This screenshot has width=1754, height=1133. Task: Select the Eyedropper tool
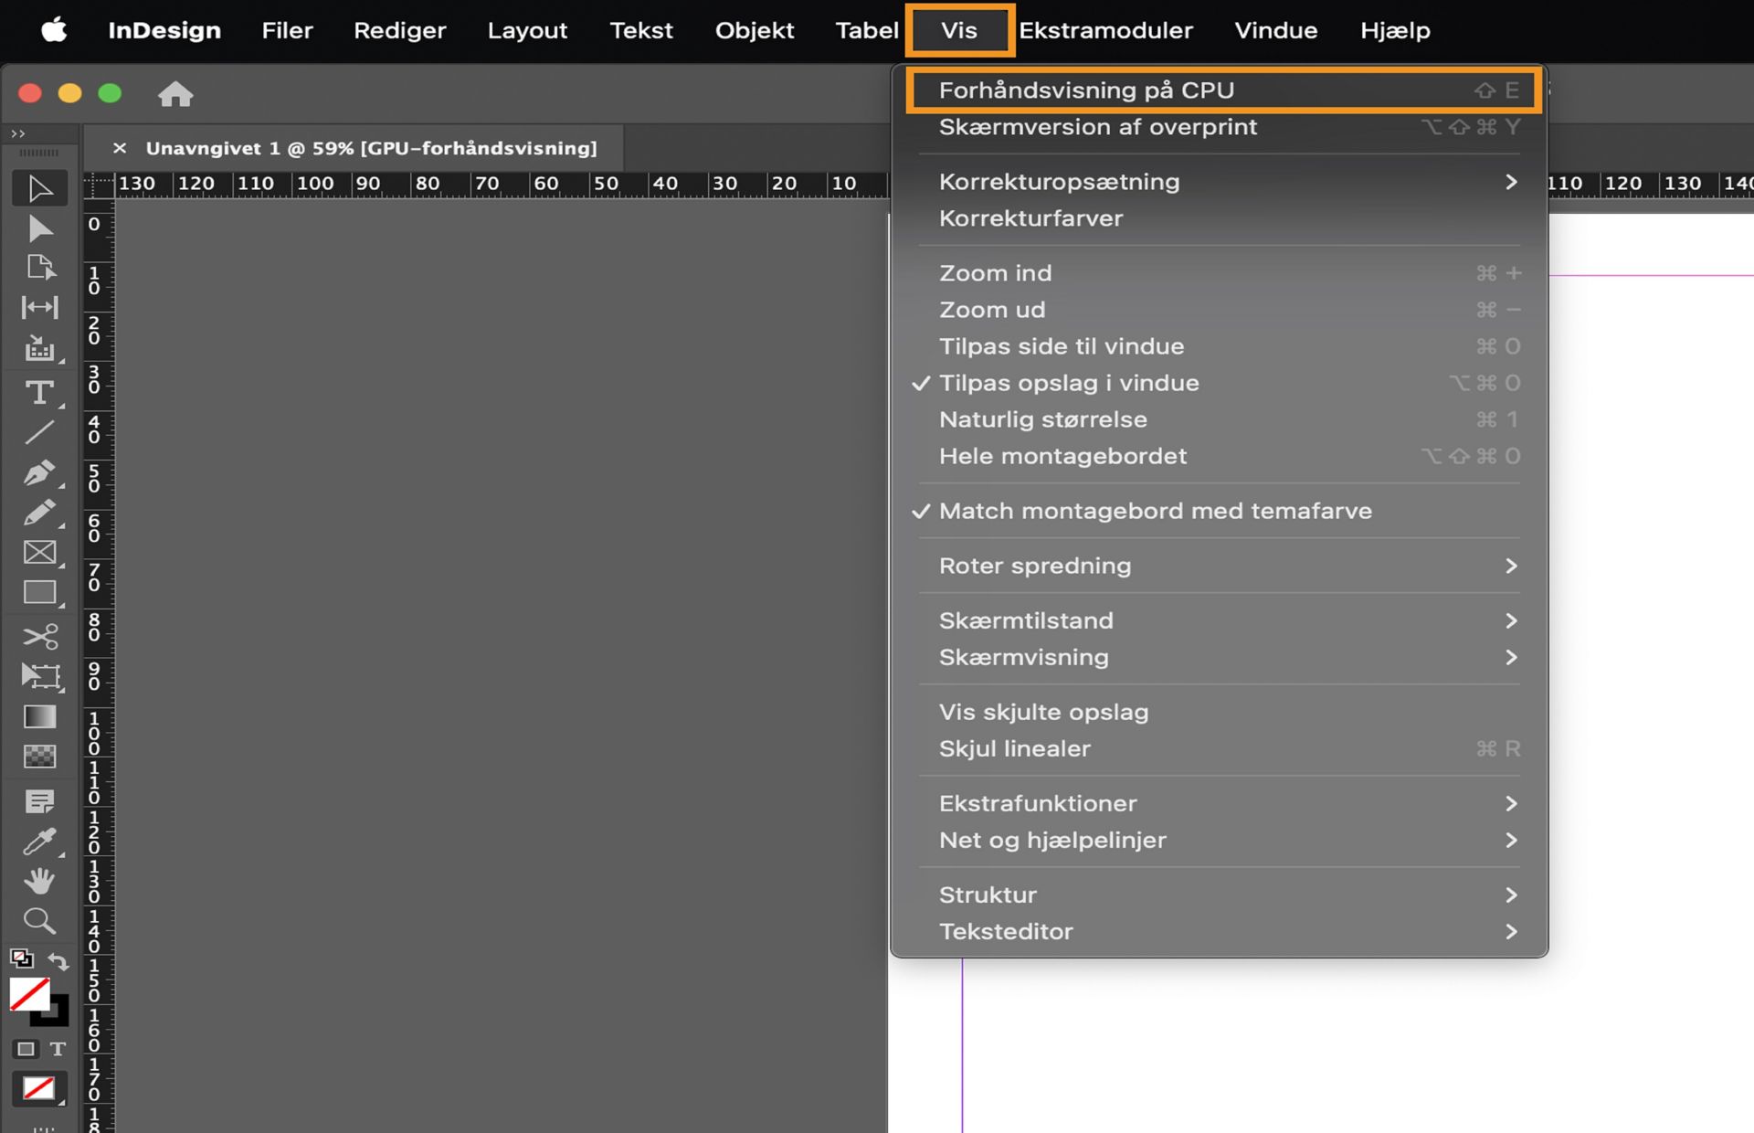point(38,841)
